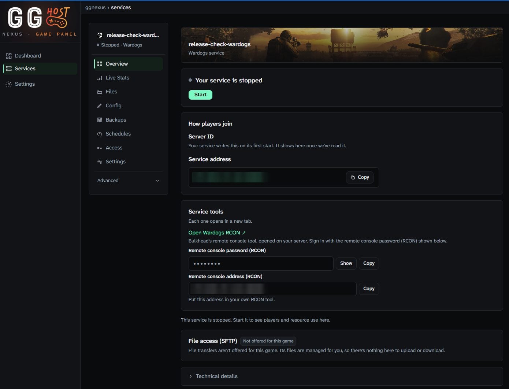Open the Files tab
The image size is (509, 389).
pos(128,92)
